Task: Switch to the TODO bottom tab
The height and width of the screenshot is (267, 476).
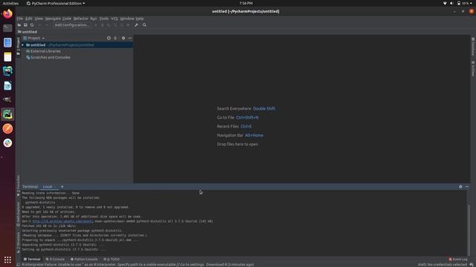Action: 112,259
